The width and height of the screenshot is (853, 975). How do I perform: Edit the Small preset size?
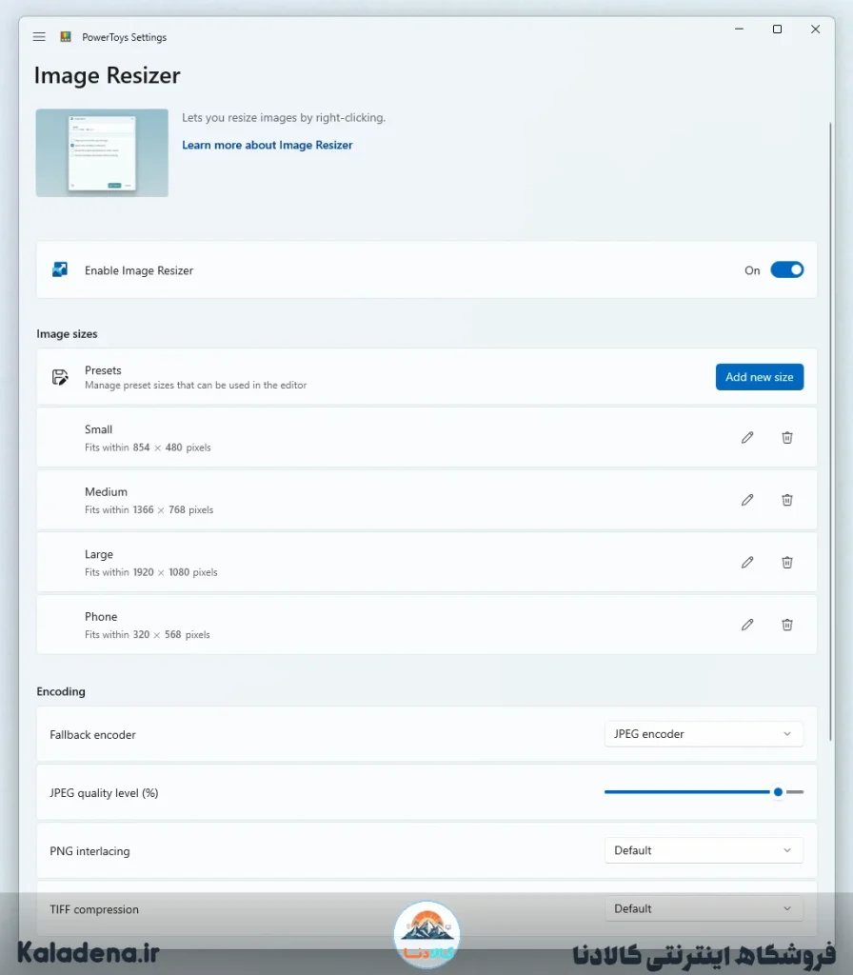[x=747, y=438]
